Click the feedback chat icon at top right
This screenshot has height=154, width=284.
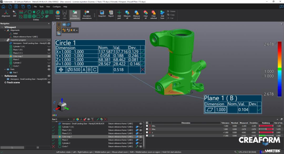coord(281,7)
